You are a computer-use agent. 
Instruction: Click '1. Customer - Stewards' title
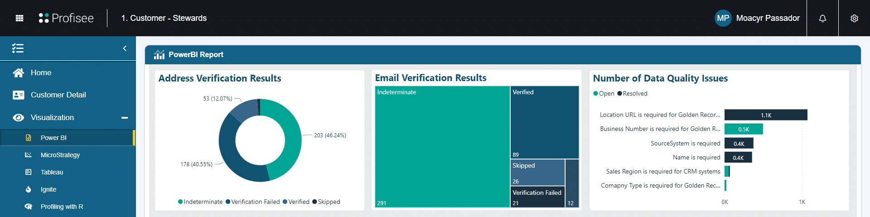pos(164,18)
